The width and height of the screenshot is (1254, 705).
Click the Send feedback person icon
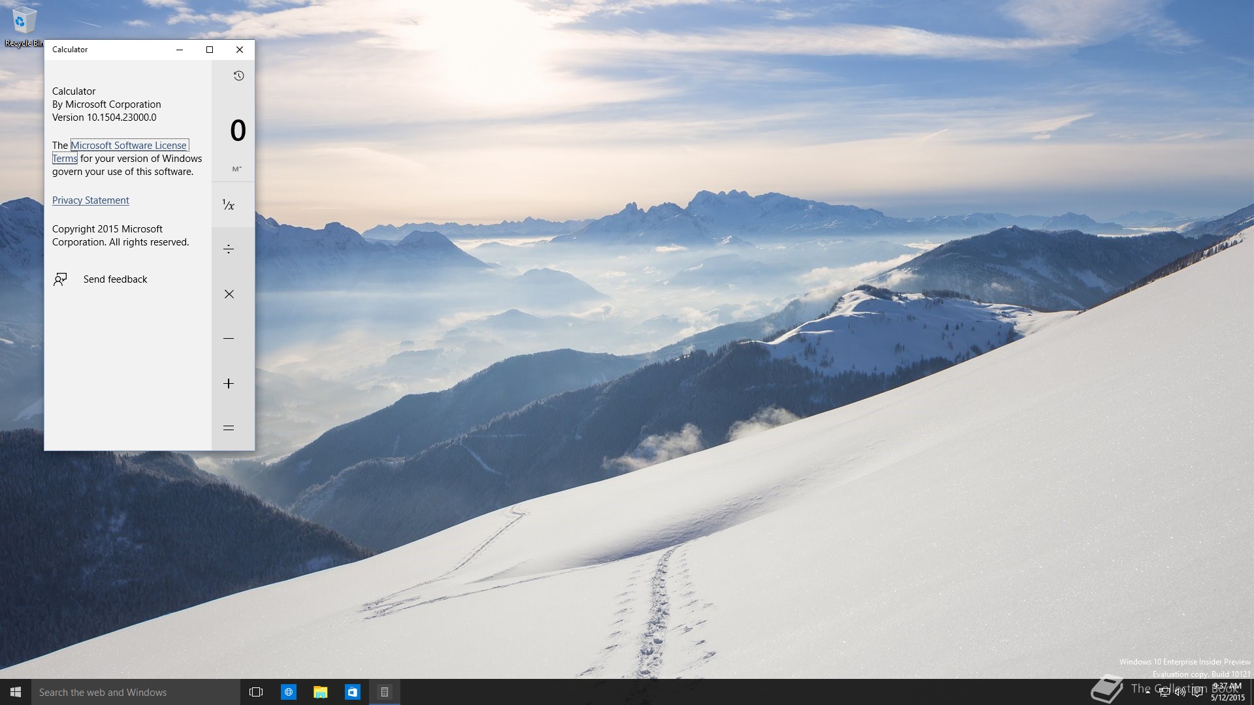[60, 279]
